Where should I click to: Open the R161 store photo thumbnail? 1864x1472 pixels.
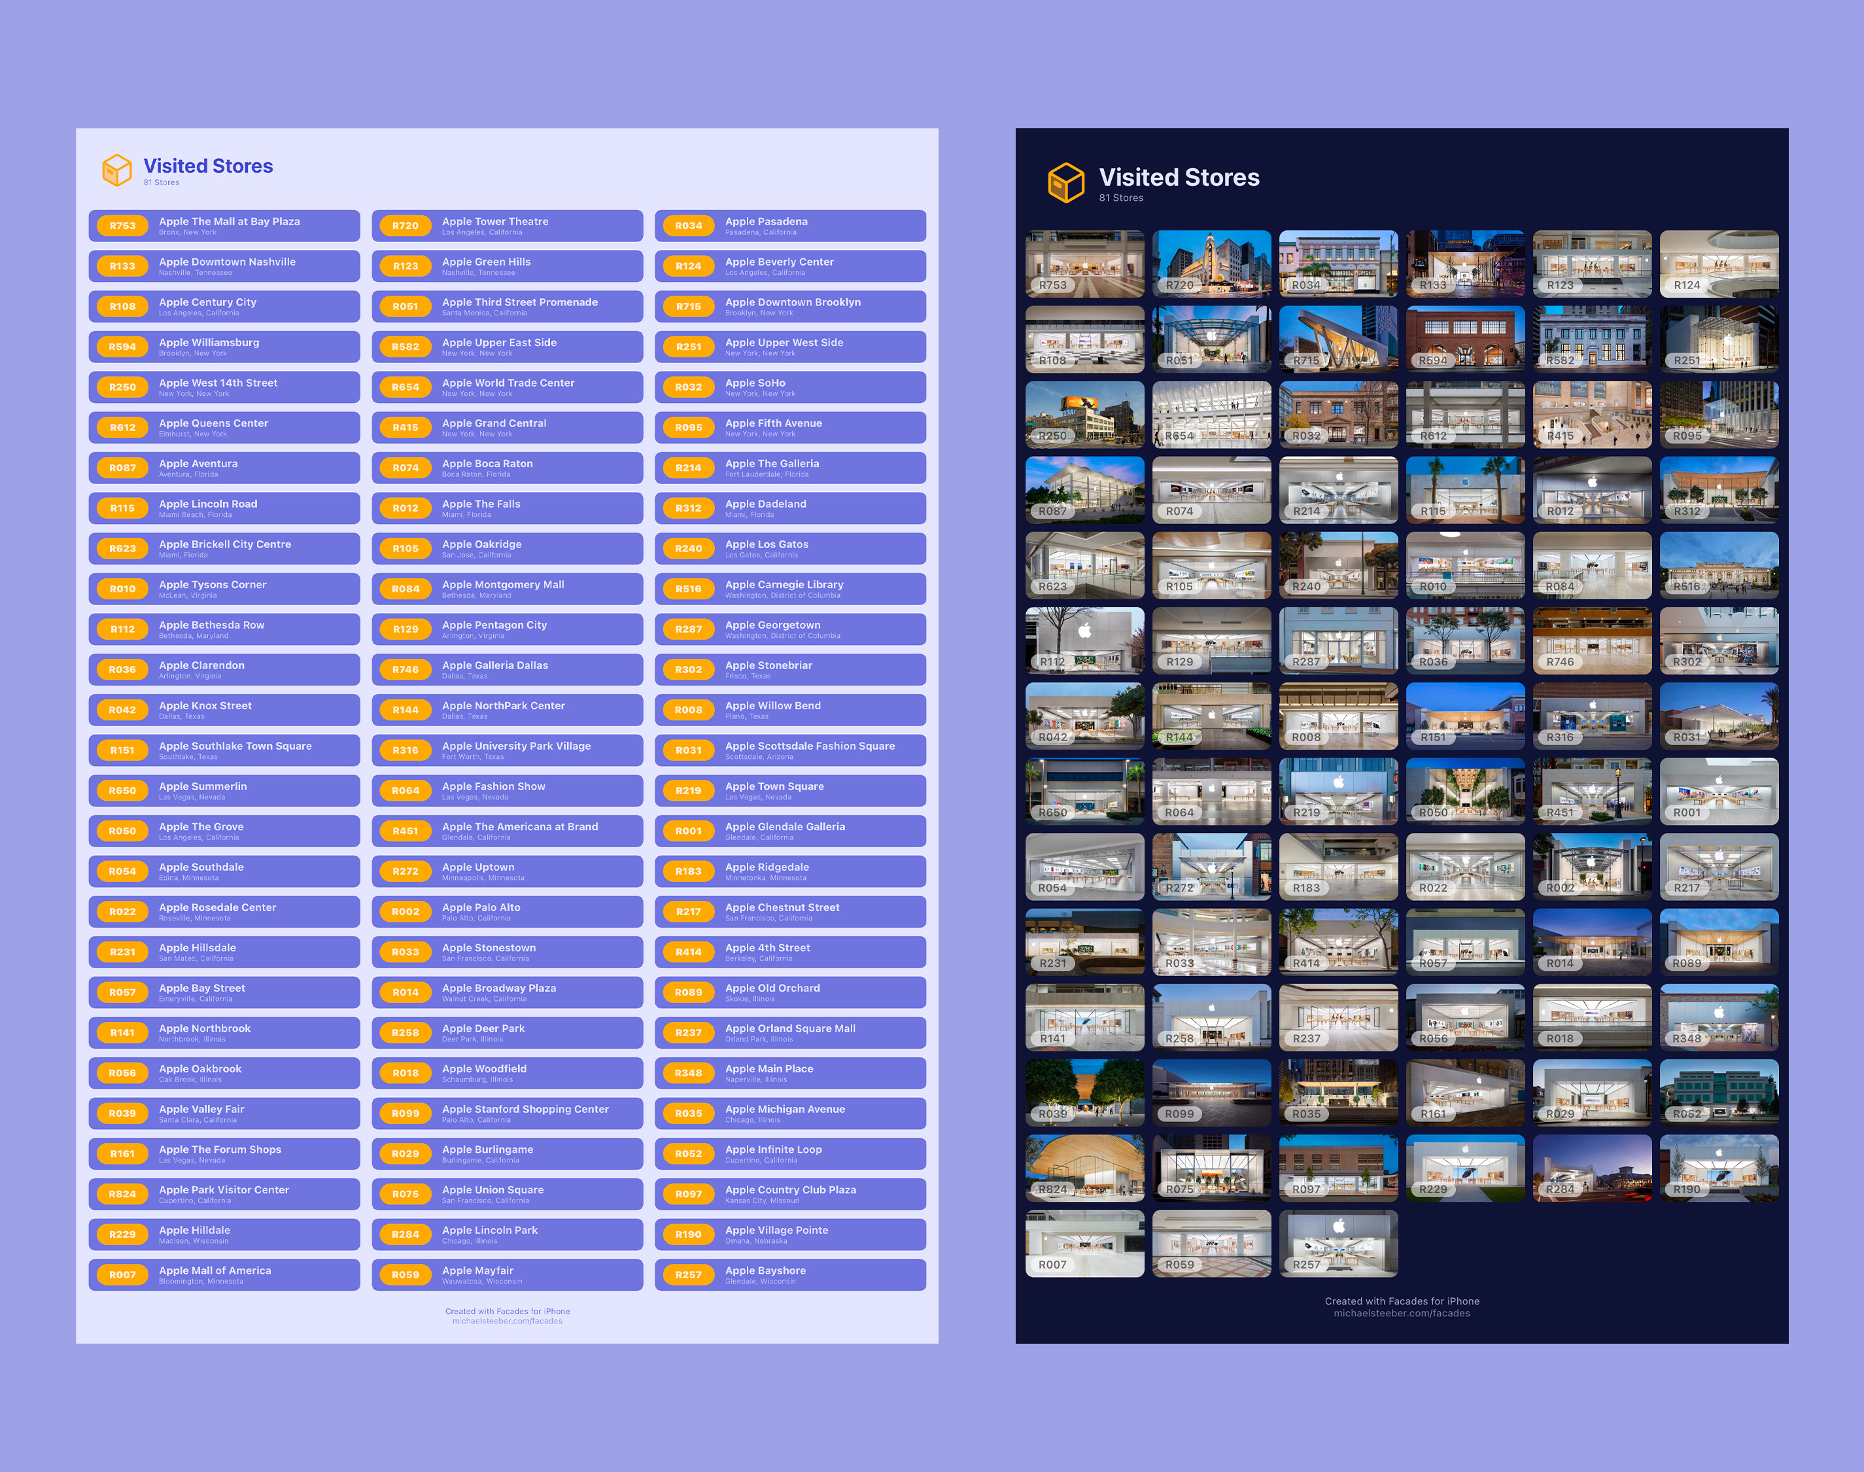[x=1465, y=1093]
